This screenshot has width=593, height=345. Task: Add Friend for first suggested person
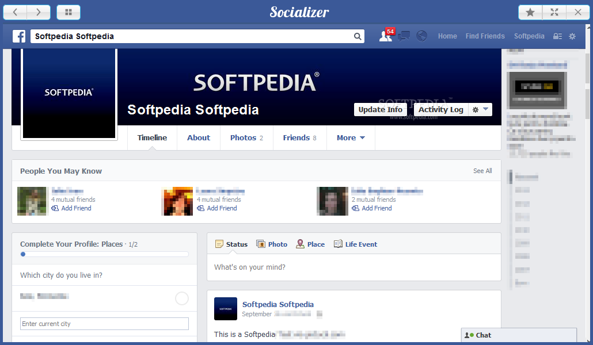click(71, 208)
